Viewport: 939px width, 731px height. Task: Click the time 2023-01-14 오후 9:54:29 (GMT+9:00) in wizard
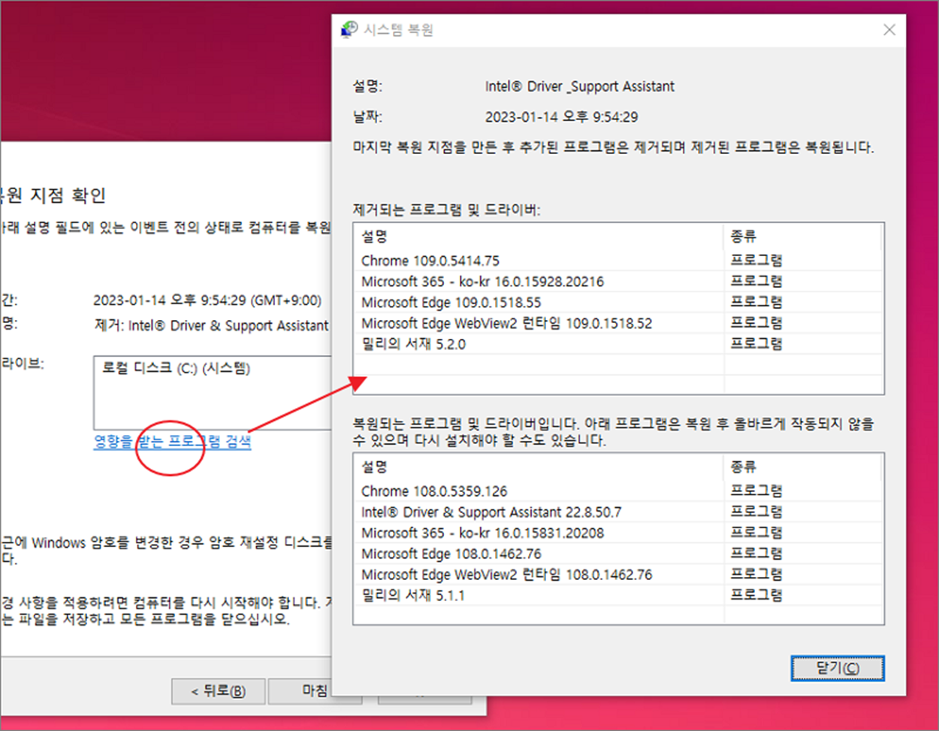(x=207, y=301)
